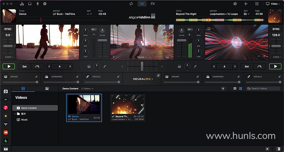Mute the left deck HARMONIC stem
Viewport: 284px width, 152px height.
coord(77,77)
